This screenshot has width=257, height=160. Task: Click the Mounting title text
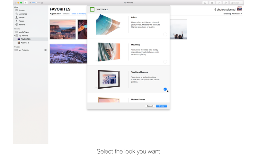[x=135, y=44]
